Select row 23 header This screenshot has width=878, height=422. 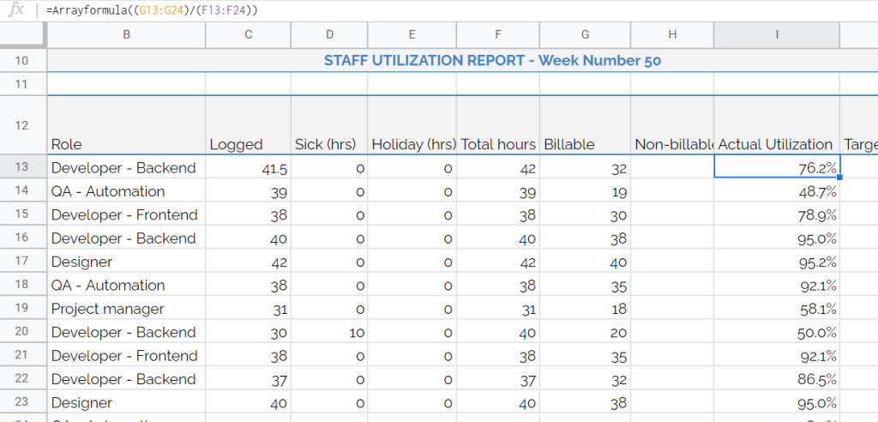coord(21,402)
